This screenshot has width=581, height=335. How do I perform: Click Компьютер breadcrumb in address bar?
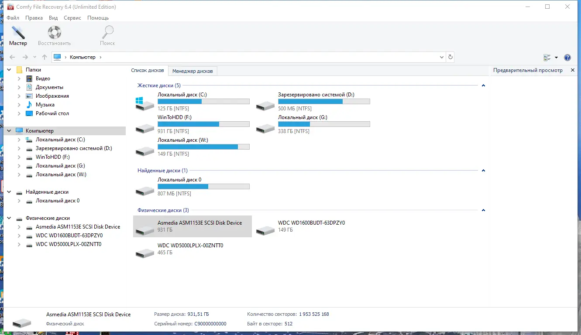[83, 57]
